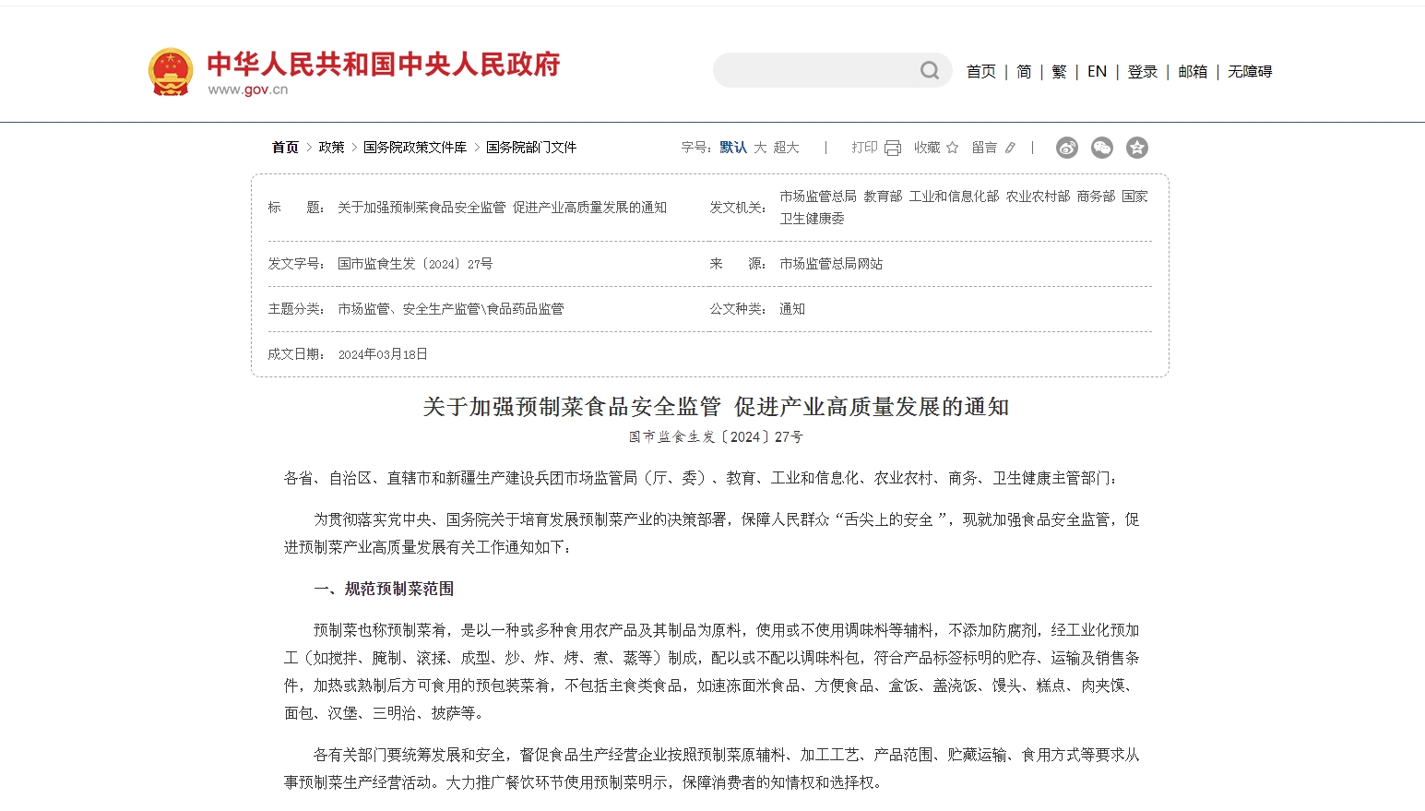Click the search magnifier icon
This screenshot has height=811, width=1425.
coord(930,71)
